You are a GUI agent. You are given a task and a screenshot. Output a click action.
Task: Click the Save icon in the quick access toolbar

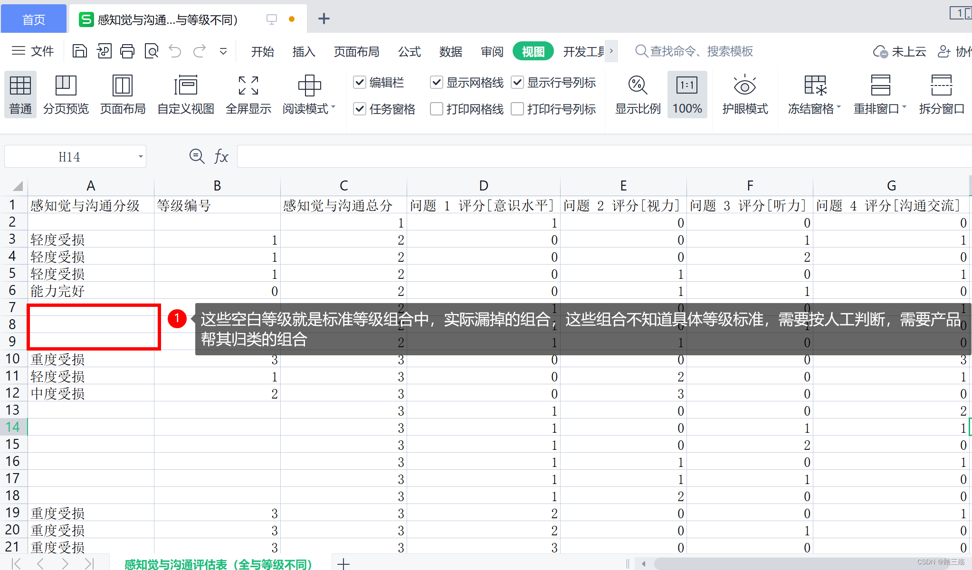coord(79,51)
